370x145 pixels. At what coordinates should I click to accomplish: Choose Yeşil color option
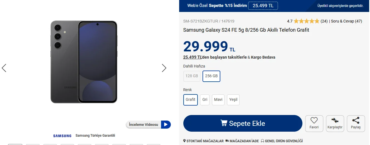tap(233, 100)
